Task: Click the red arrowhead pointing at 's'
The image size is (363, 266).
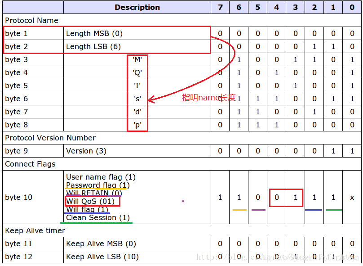Action: [x=151, y=100]
